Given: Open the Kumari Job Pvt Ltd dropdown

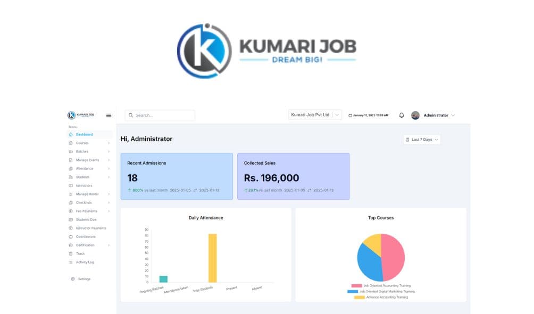Looking at the screenshot, I should [315, 115].
